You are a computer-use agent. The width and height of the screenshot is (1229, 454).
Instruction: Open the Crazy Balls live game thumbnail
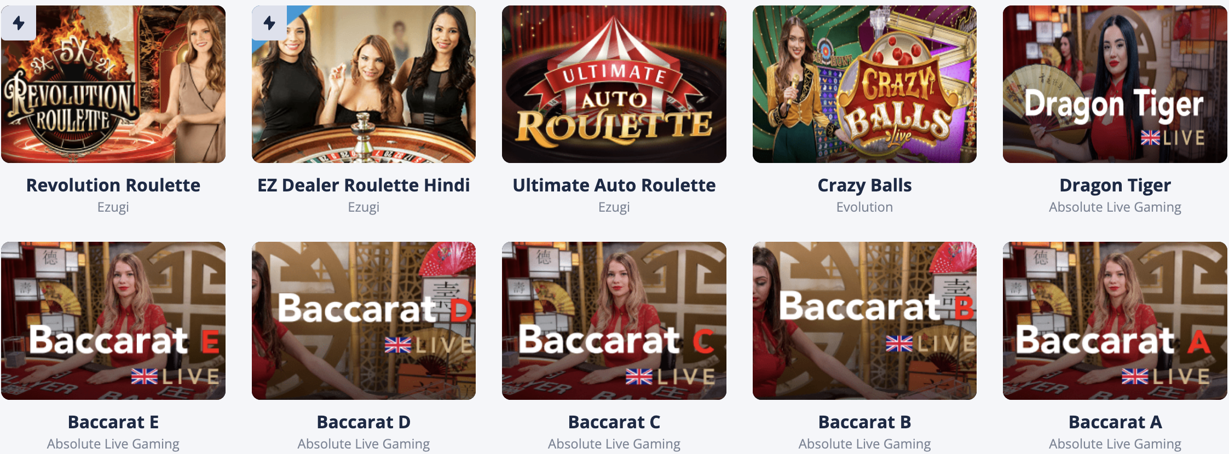tap(864, 84)
